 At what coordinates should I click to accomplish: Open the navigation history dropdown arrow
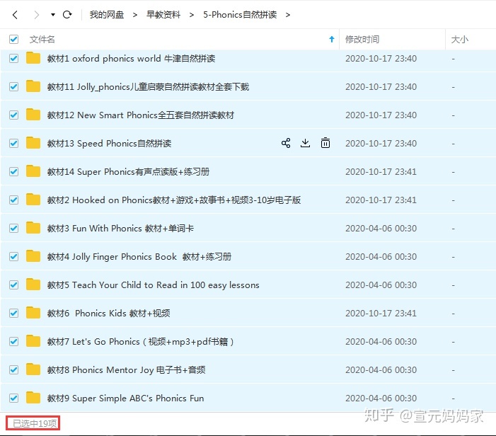53,15
